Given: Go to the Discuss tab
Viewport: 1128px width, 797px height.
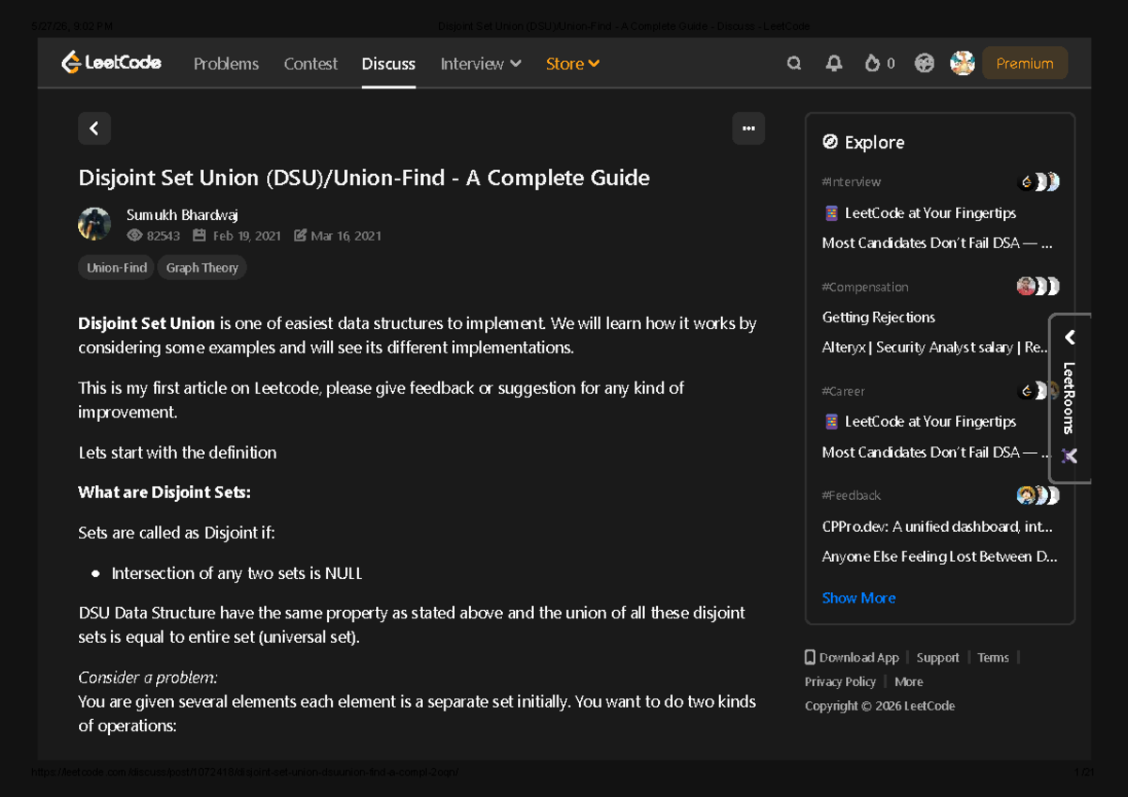Looking at the screenshot, I should click(x=388, y=64).
